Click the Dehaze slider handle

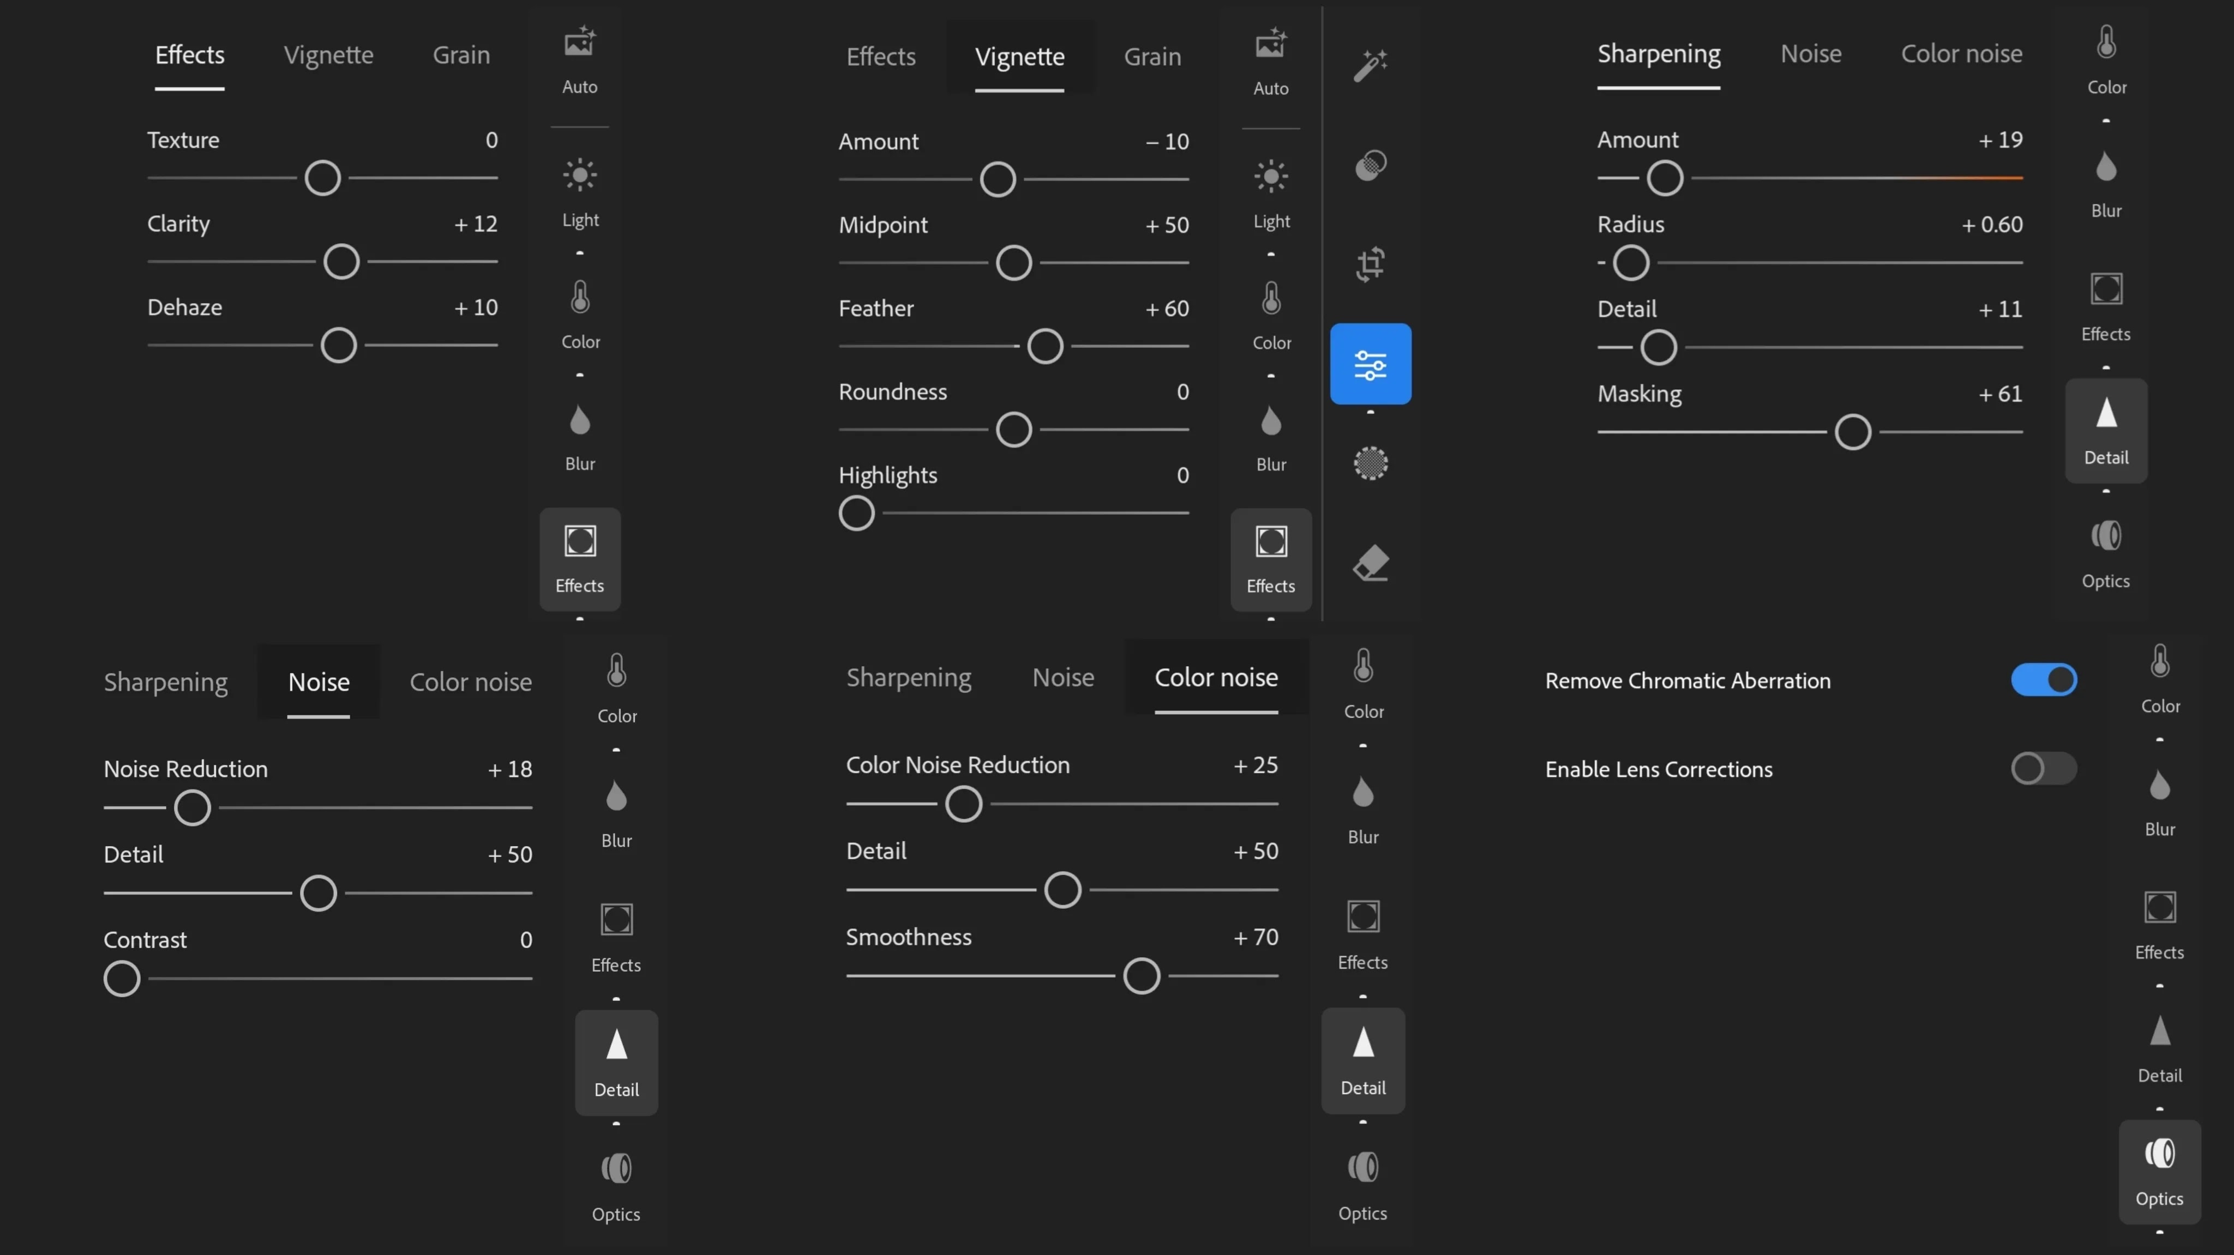coord(338,345)
